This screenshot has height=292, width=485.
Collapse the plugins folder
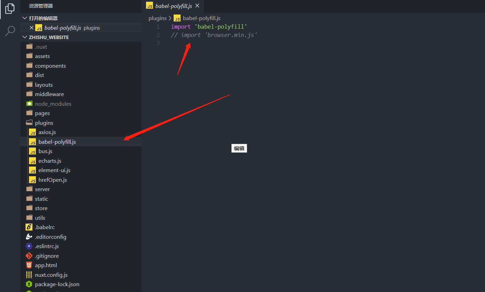point(81,123)
